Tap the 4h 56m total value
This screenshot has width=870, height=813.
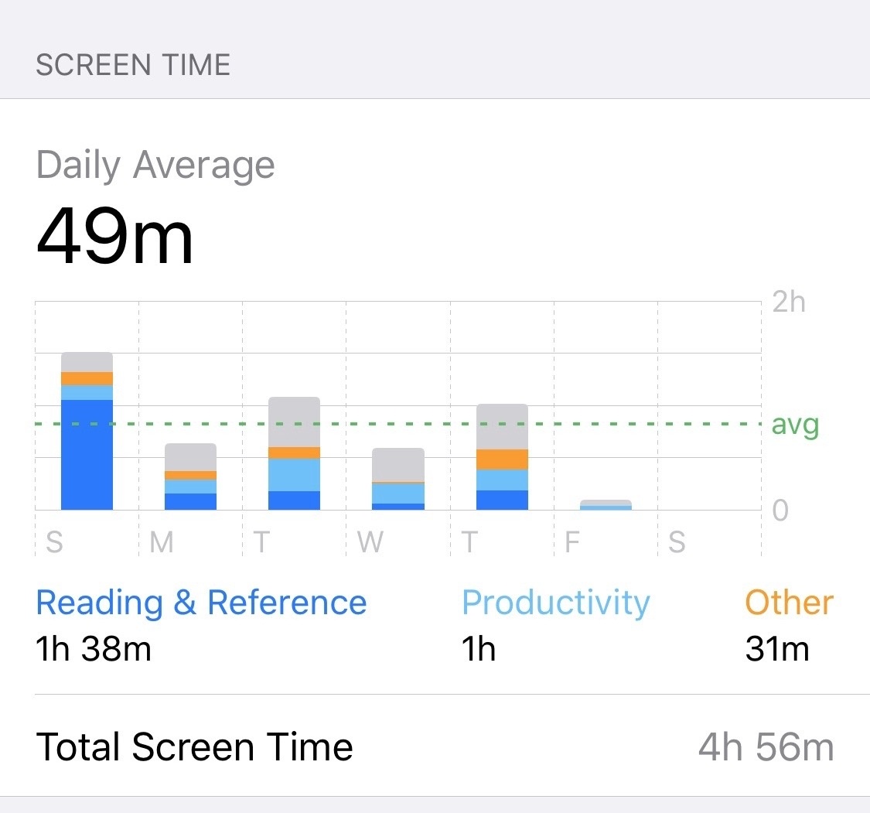tap(766, 747)
